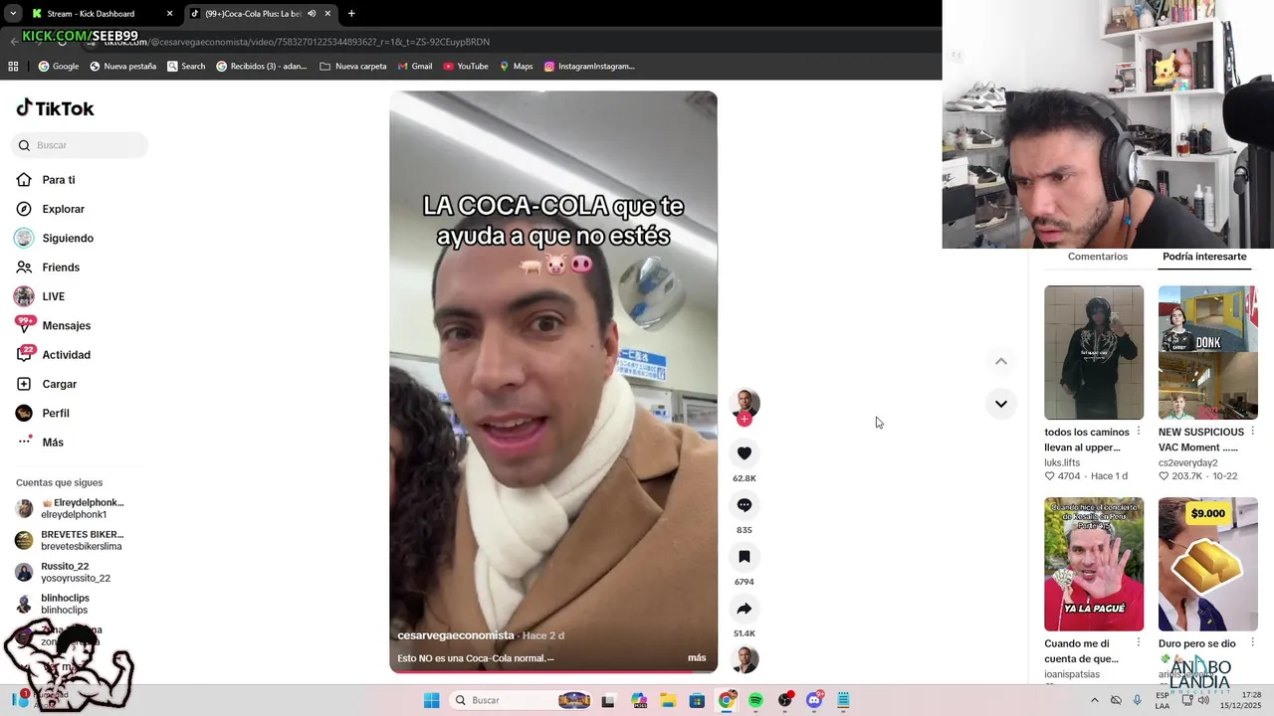The image size is (1274, 716).
Task: Click the taskbar microphone icon
Action: tap(1137, 700)
